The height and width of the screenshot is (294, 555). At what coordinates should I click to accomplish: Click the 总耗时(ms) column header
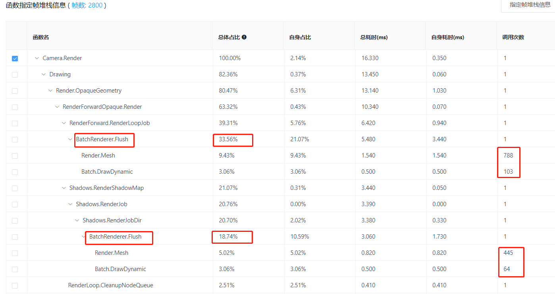(374, 37)
